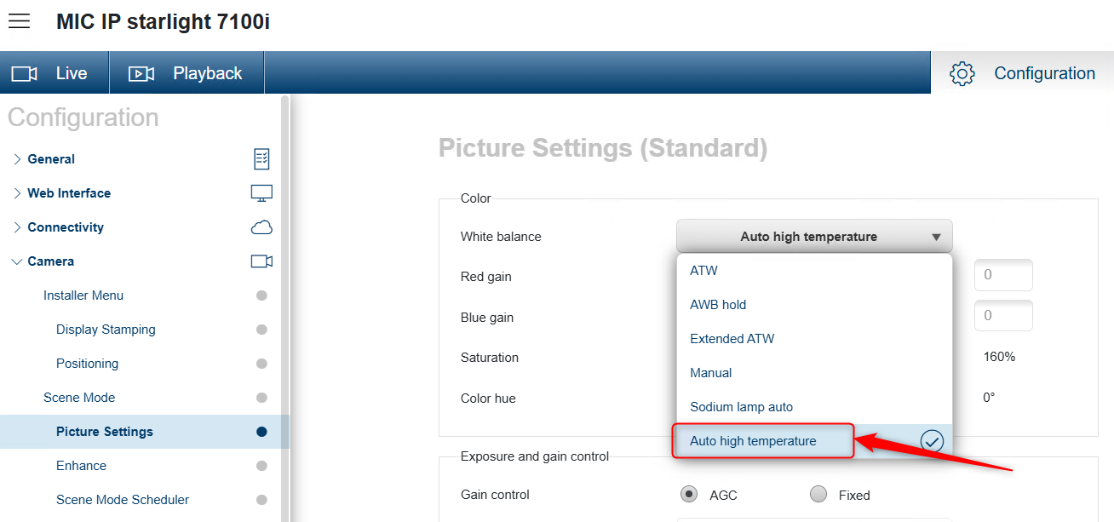This screenshot has width=1114, height=522.
Task: Open the White balance dropdown
Action: tap(813, 237)
